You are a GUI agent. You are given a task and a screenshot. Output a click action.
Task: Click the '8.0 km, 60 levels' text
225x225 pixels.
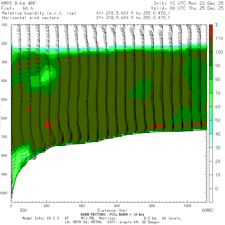[162, 218]
